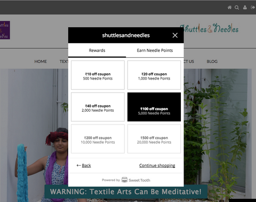Screen dimensions: 256x202
Task: Click the popup title shuttlesandneedles
Action: coord(126,35)
